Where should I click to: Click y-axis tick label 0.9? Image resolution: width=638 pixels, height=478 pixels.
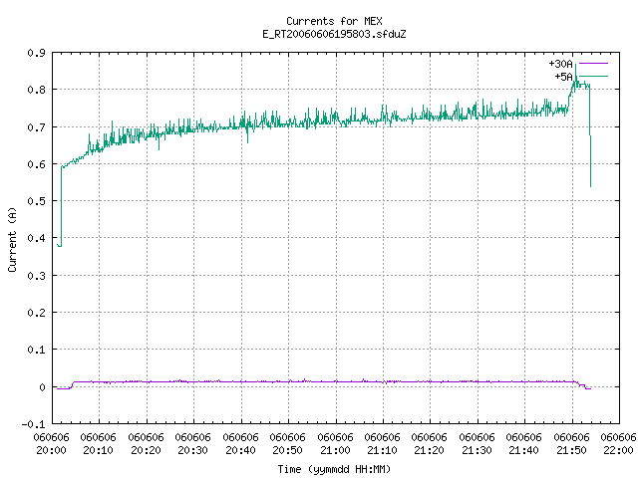pyautogui.click(x=36, y=53)
